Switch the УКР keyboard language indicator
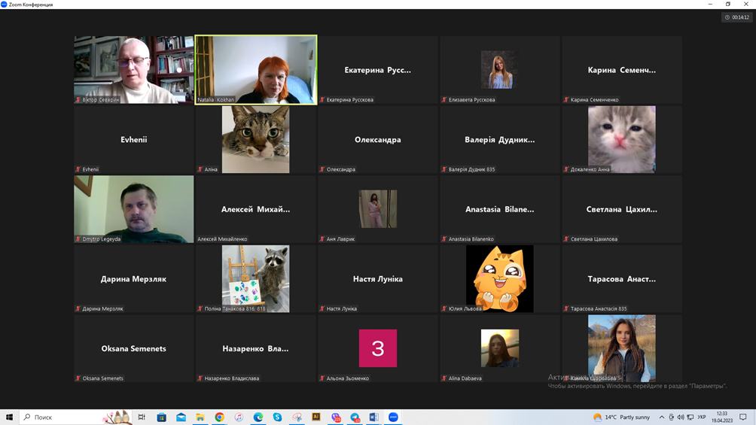The image size is (756, 425). tap(702, 417)
